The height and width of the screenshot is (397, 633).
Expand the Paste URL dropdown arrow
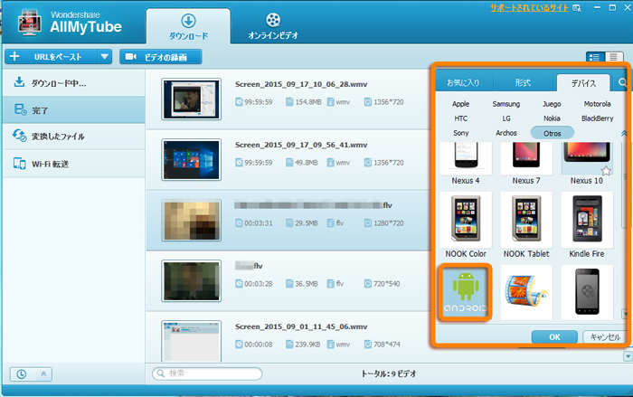[105, 57]
